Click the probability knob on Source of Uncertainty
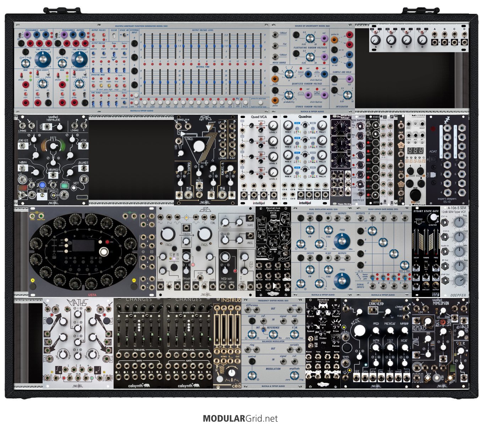Image resolution: width=481 pixels, height=426 pixels. point(288,95)
